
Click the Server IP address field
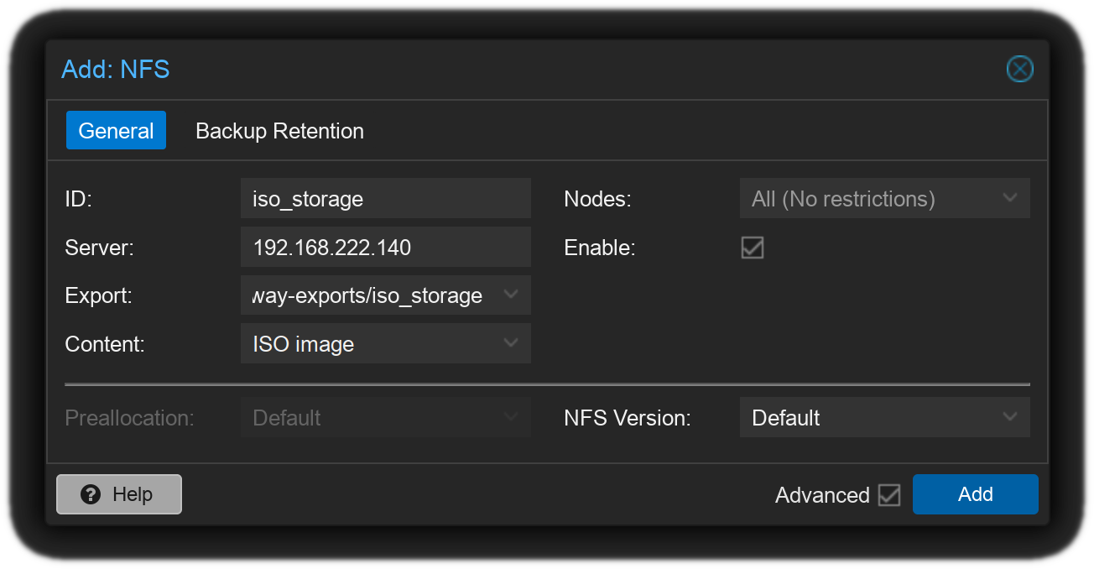coord(384,248)
